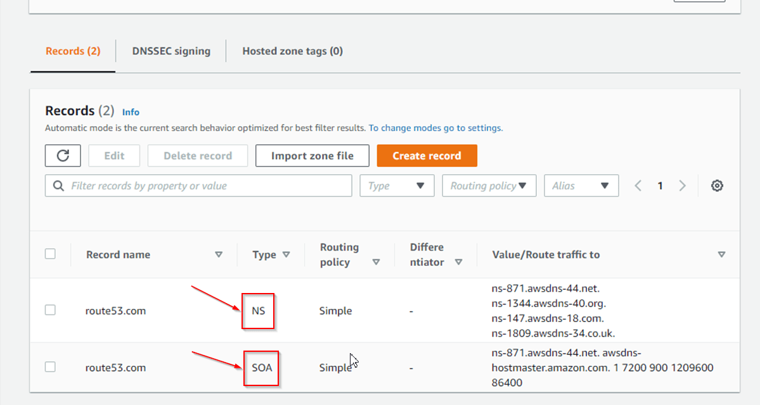Go to next page arrow
Image resolution: width=760 pixels, height=405 pixels.
coord(683,185)
